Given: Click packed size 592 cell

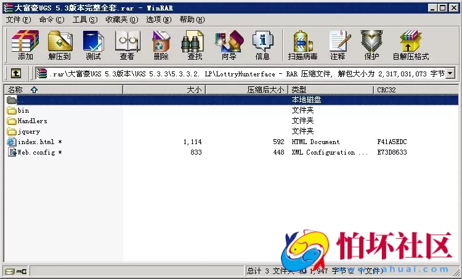Looking at the screenshot, I should point(278,142).
